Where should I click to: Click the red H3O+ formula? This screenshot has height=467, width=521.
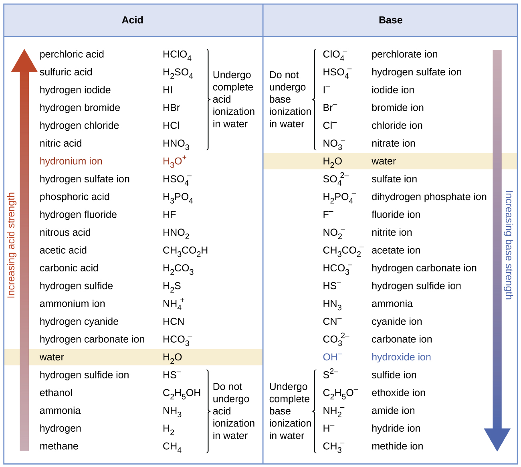click(174, 161)
